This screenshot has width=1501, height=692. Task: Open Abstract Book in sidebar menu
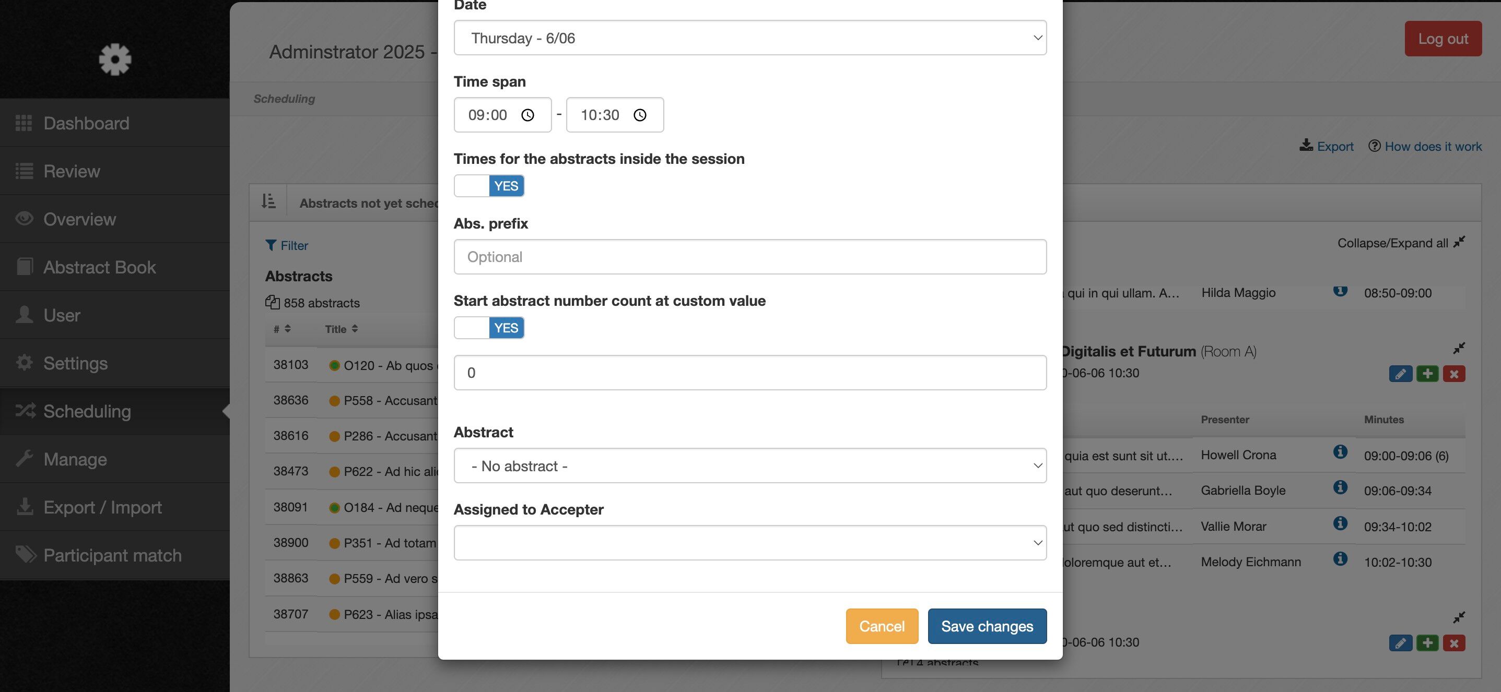pos(99,267)
